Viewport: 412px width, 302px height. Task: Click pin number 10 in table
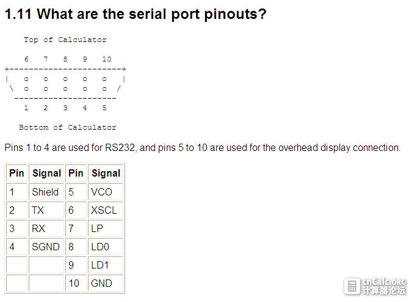point(76,283)
